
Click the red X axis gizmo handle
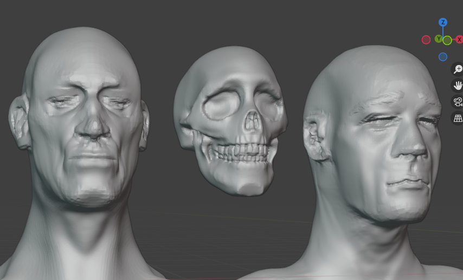point(459,40)
